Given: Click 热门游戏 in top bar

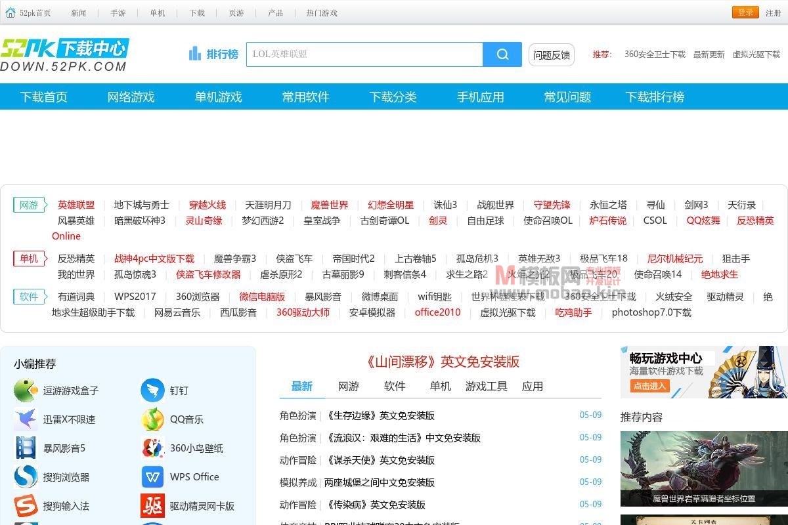Looking at the screenshot, I should pyautogui.click(x=322, y=13).
